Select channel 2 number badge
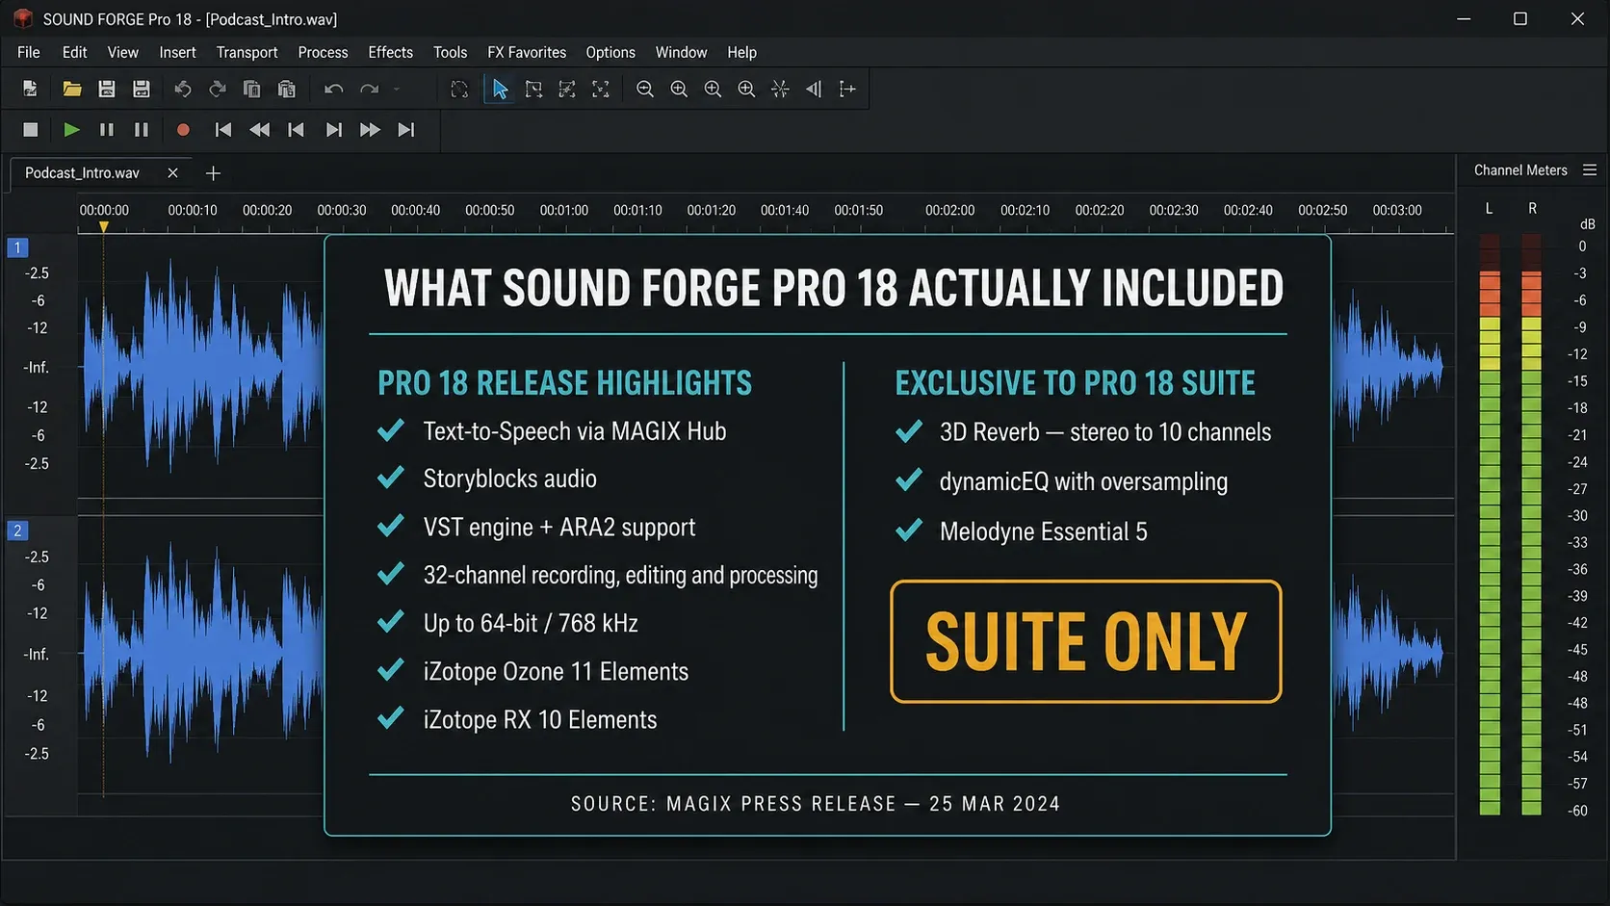 pos(17,531)
